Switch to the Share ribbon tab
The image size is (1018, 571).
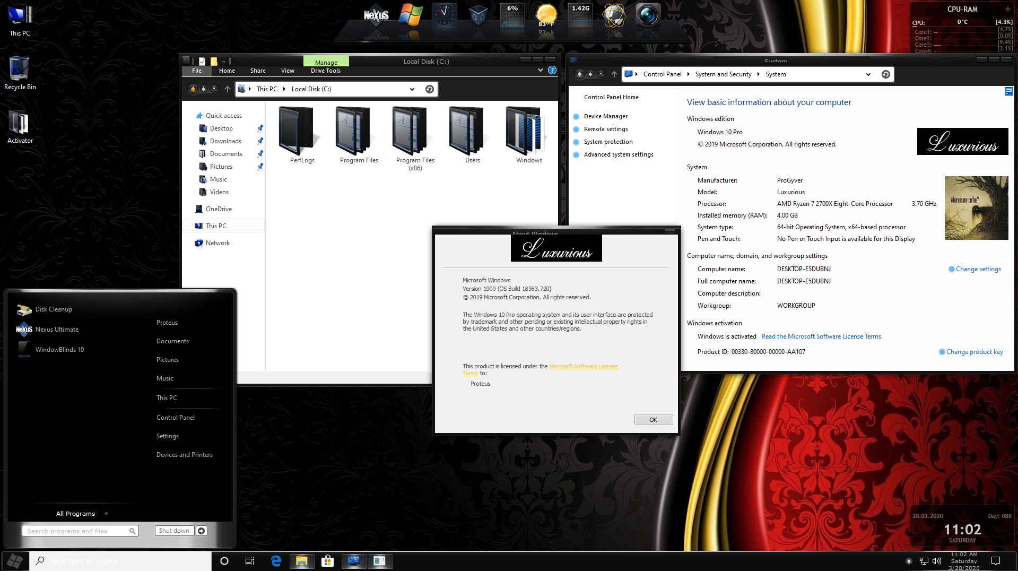(x=258, y=71)
